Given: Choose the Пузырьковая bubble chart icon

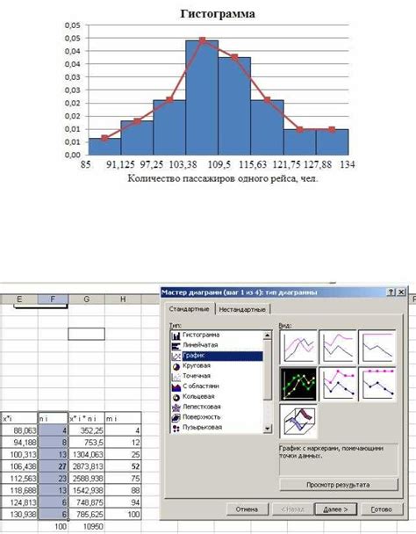Looking at the screenshot, I should coord(176,428).
